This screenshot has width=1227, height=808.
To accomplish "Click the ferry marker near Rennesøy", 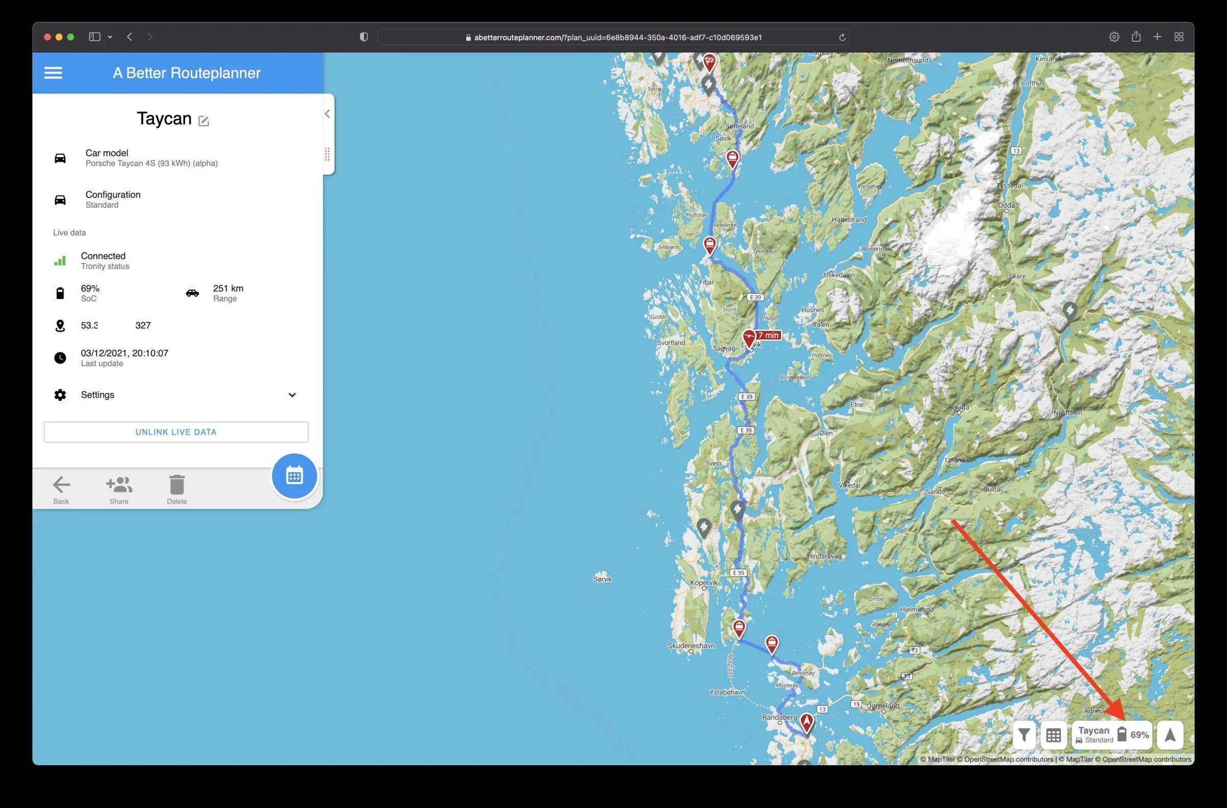I will click(x=771, y=644).
